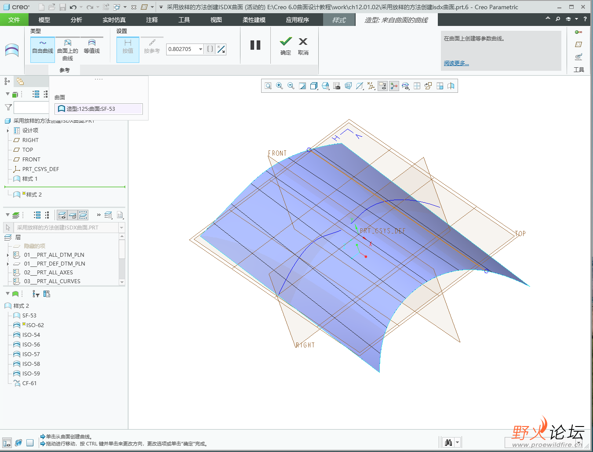Click the layer tree scroll down arrow
Screen dimensions: 593x452
coord(122,282)
